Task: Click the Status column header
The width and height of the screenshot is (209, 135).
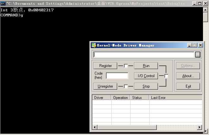Action: pyautogui.click(x=139, y=98)
